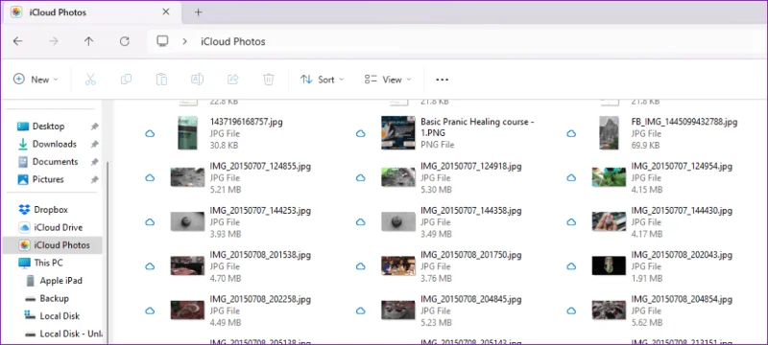
Task: Refresh the iCloud Photos folder
Action: (x=125, y=41)
